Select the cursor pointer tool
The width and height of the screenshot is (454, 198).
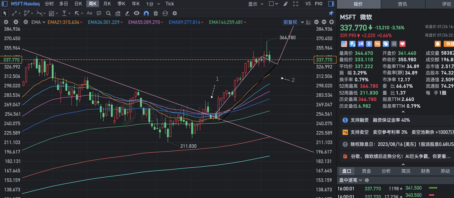[5, 13]
